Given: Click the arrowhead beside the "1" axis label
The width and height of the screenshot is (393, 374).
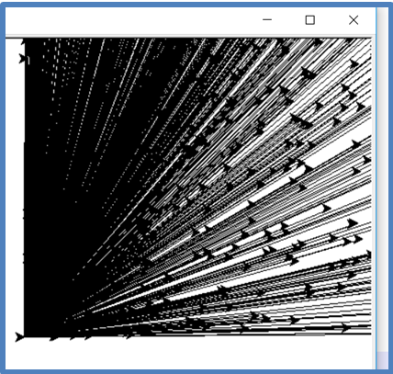Looking at the screenshot, I should pyautogui.click(x=22, y=58).
